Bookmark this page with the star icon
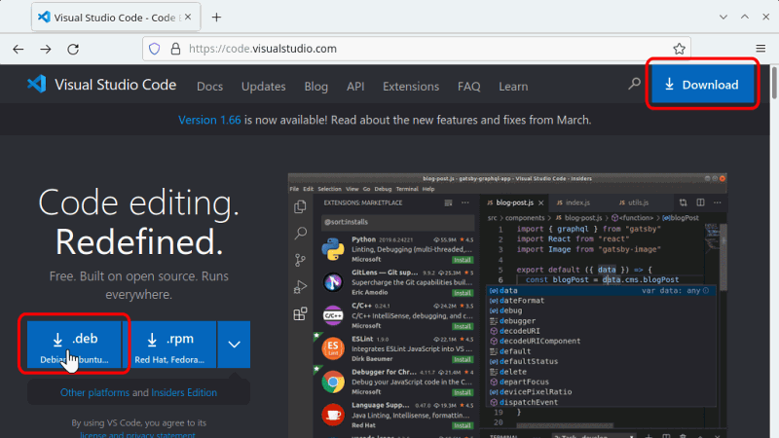This screenshot has width=779, height=438. (x=679, y=49)
